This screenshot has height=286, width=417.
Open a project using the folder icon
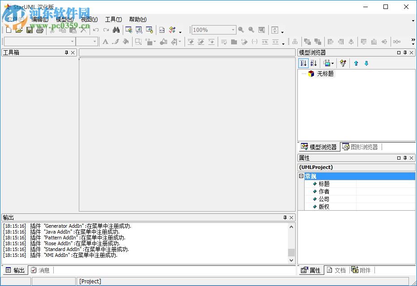[x=19, y=30]
